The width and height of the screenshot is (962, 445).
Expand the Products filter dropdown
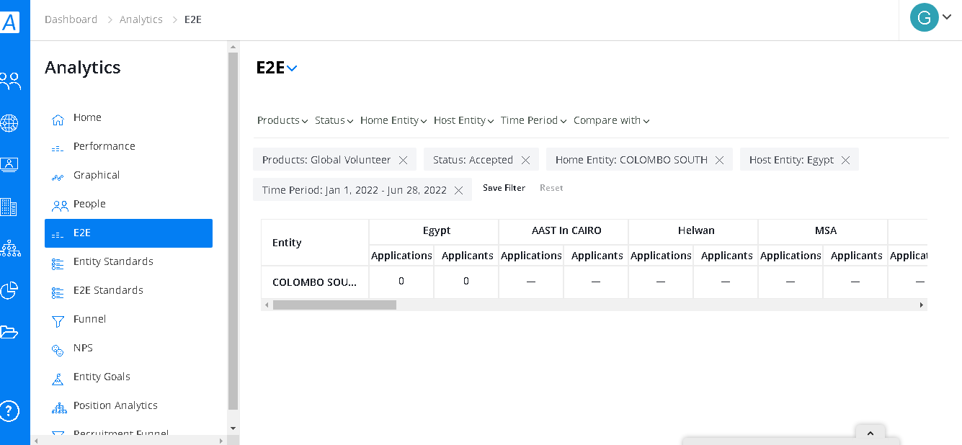[x=282, y=120]
